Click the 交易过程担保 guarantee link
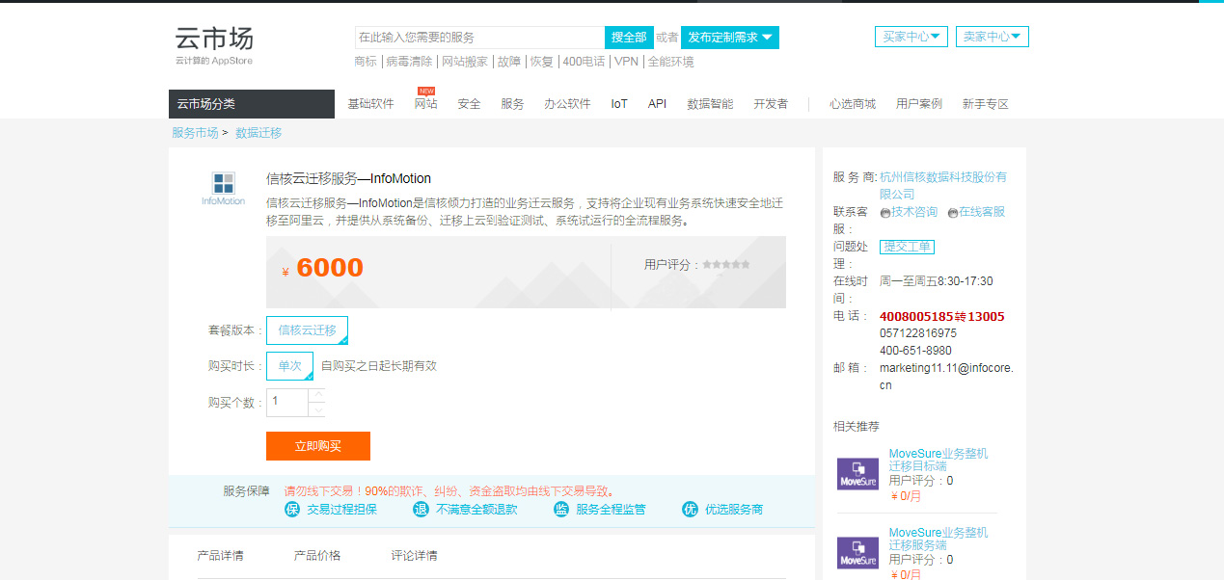 [341, 510]
